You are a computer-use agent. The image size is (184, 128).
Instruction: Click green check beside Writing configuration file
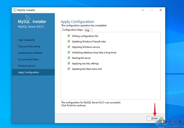pos(69,36)
